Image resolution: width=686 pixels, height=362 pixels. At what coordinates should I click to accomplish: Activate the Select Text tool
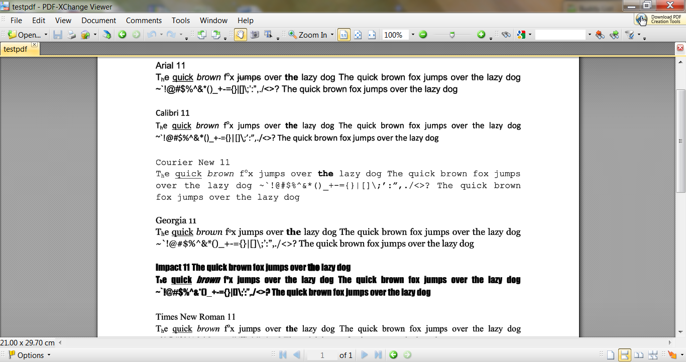click(x=269, y=35)
